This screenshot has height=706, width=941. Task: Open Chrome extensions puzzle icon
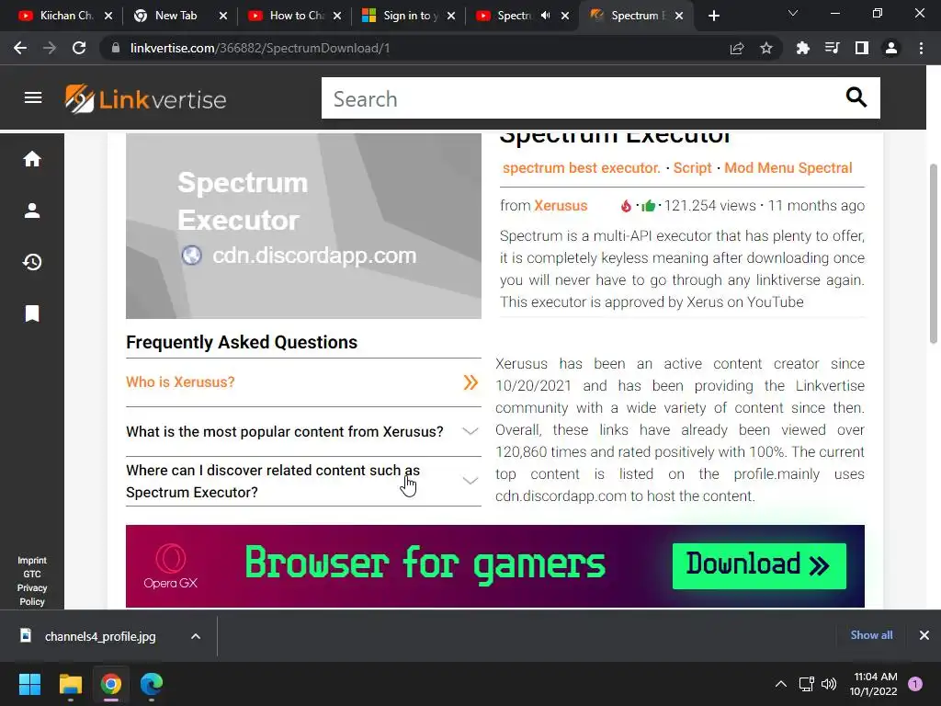tap(802, 48)
